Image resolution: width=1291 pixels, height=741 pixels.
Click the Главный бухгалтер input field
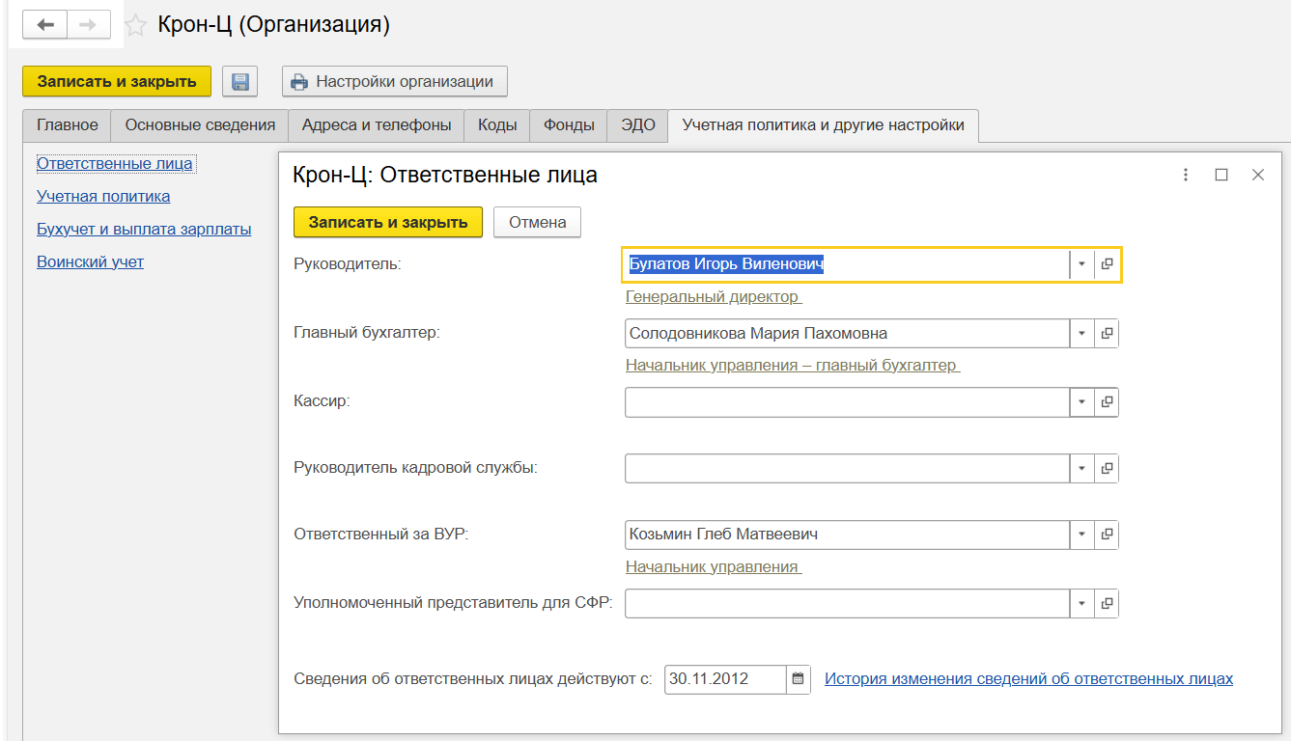[x=847, y=334]
